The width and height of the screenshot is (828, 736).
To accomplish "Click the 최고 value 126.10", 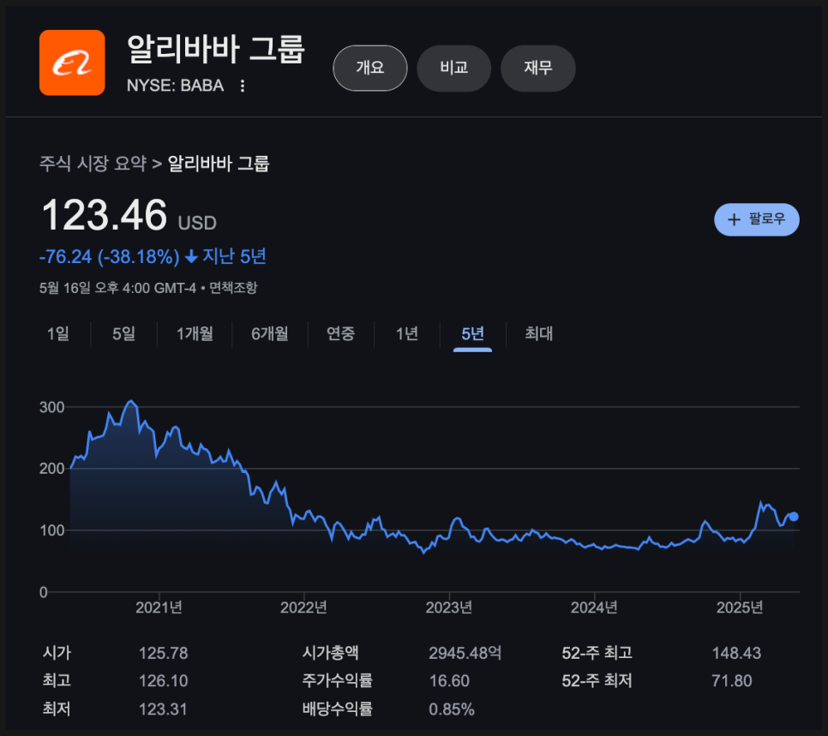I will (163, 681).
